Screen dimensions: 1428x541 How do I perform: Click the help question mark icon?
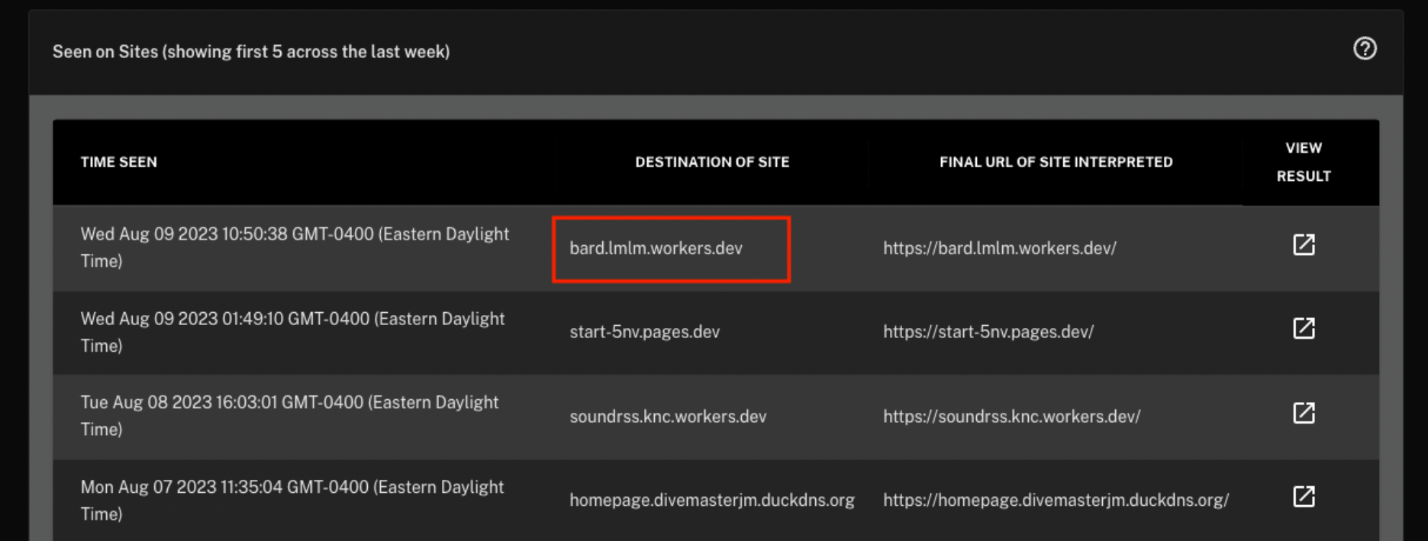(1365, 49)
